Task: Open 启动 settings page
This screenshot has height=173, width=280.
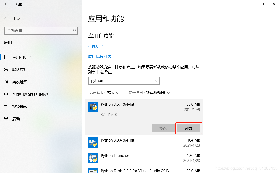Action: [16, 119]
